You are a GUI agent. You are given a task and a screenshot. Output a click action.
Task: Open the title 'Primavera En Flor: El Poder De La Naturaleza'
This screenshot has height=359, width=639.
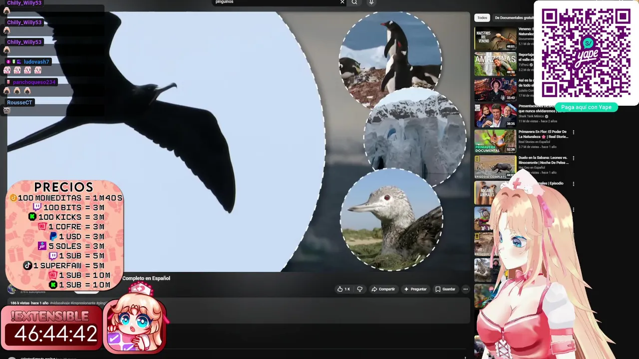pos(543,134)
